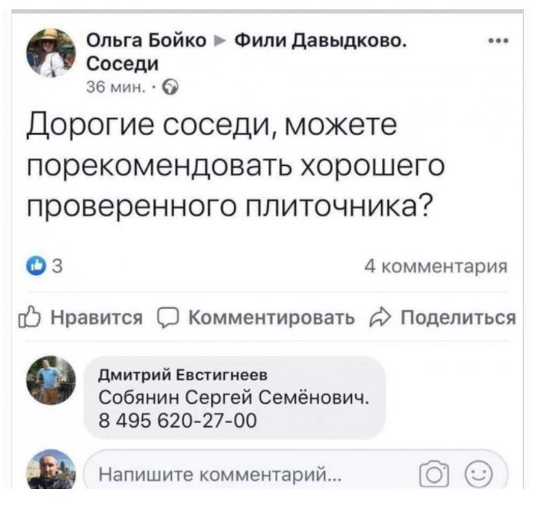Like the post with Нравится button
533x513 pixels.
tap(81, 317)
